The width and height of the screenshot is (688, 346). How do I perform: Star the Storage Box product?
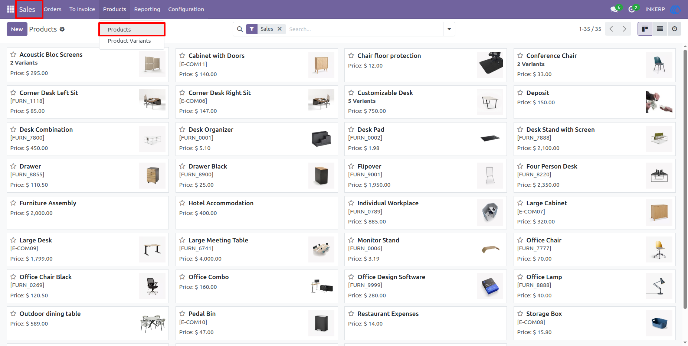click(520, 313)
